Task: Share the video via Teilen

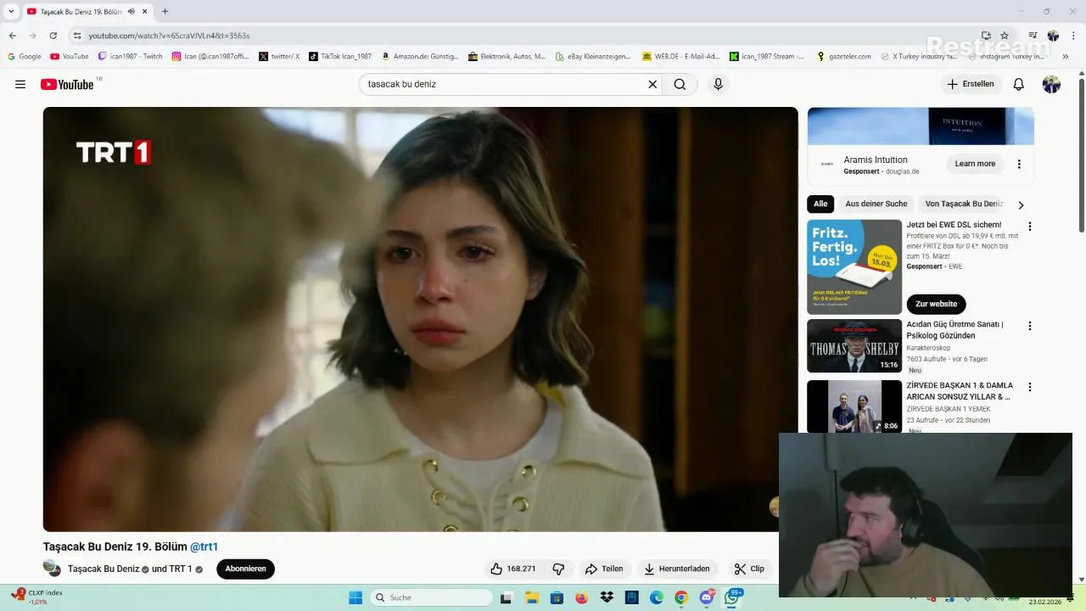Action: click(604, 569)
